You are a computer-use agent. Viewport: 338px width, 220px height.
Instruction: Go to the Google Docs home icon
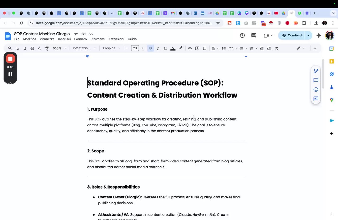tap(8, 36)
